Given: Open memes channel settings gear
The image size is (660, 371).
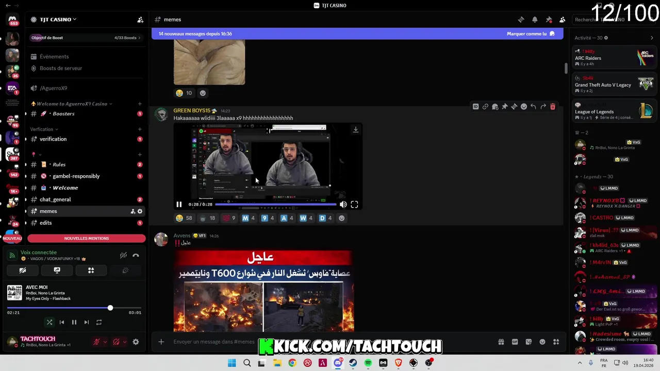Looking at the screenshot, I should pos(140,211).
